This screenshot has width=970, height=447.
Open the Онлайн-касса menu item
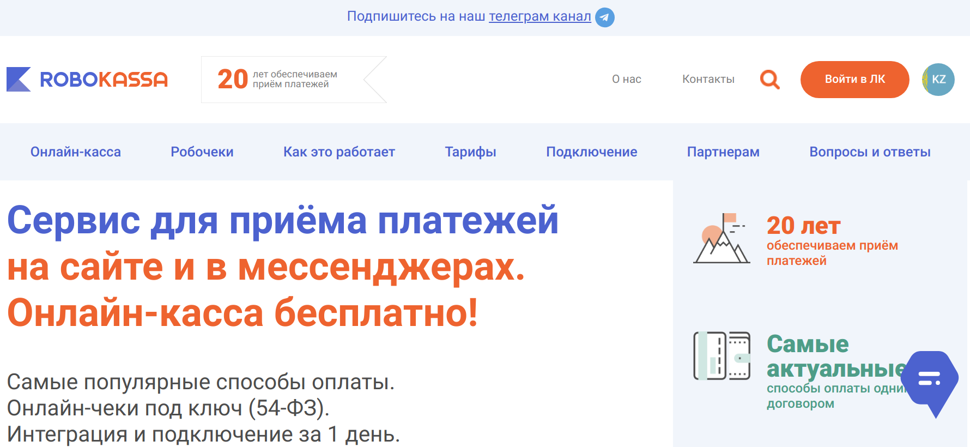pos(76,152)
